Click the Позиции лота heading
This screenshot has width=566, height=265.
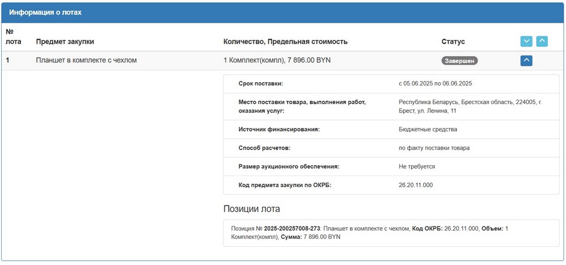251,208
